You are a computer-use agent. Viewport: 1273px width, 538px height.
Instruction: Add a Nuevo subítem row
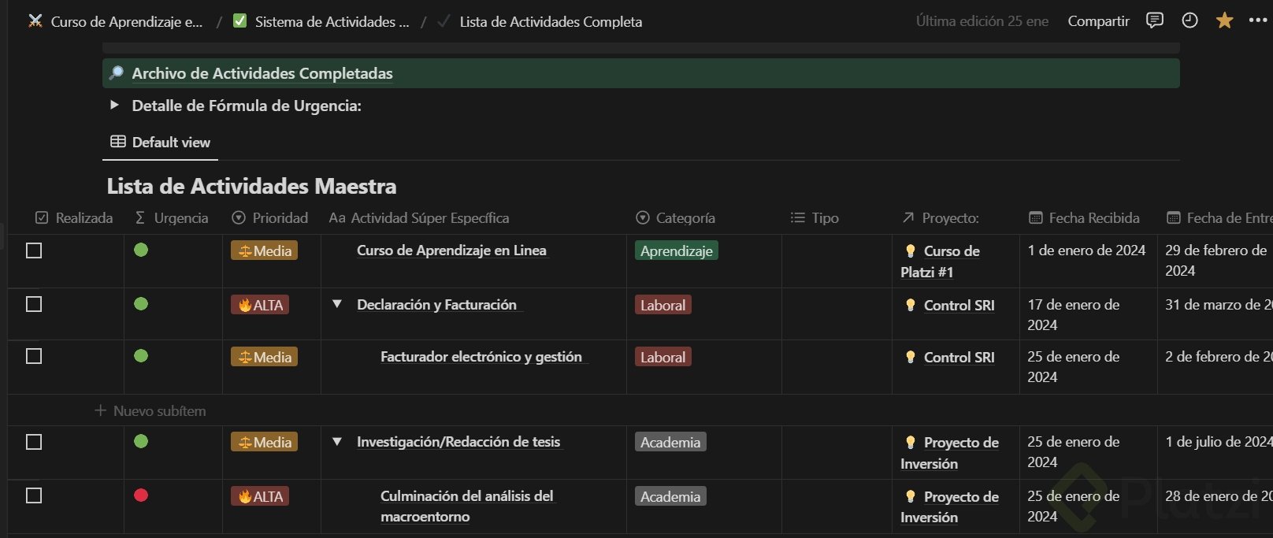(150, 411)
